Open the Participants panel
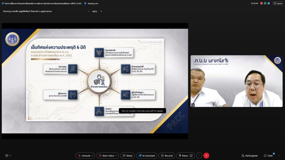The width and height of the screenshot is (285, 160). pos(250,156)
